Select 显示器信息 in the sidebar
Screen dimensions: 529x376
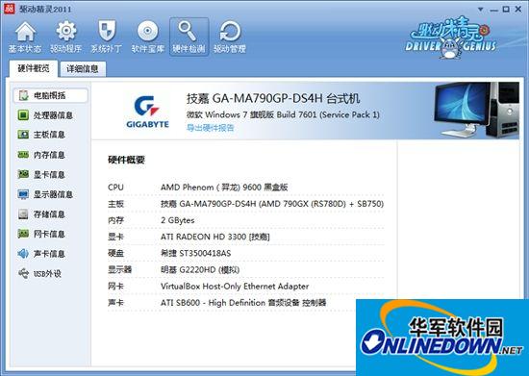pyautogui.click(x=45, y=194)
